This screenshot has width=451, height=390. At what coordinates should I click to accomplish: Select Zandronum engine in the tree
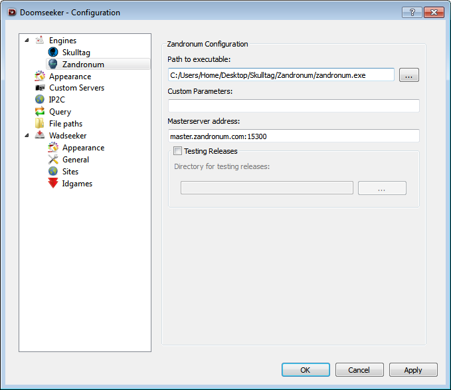83,65
